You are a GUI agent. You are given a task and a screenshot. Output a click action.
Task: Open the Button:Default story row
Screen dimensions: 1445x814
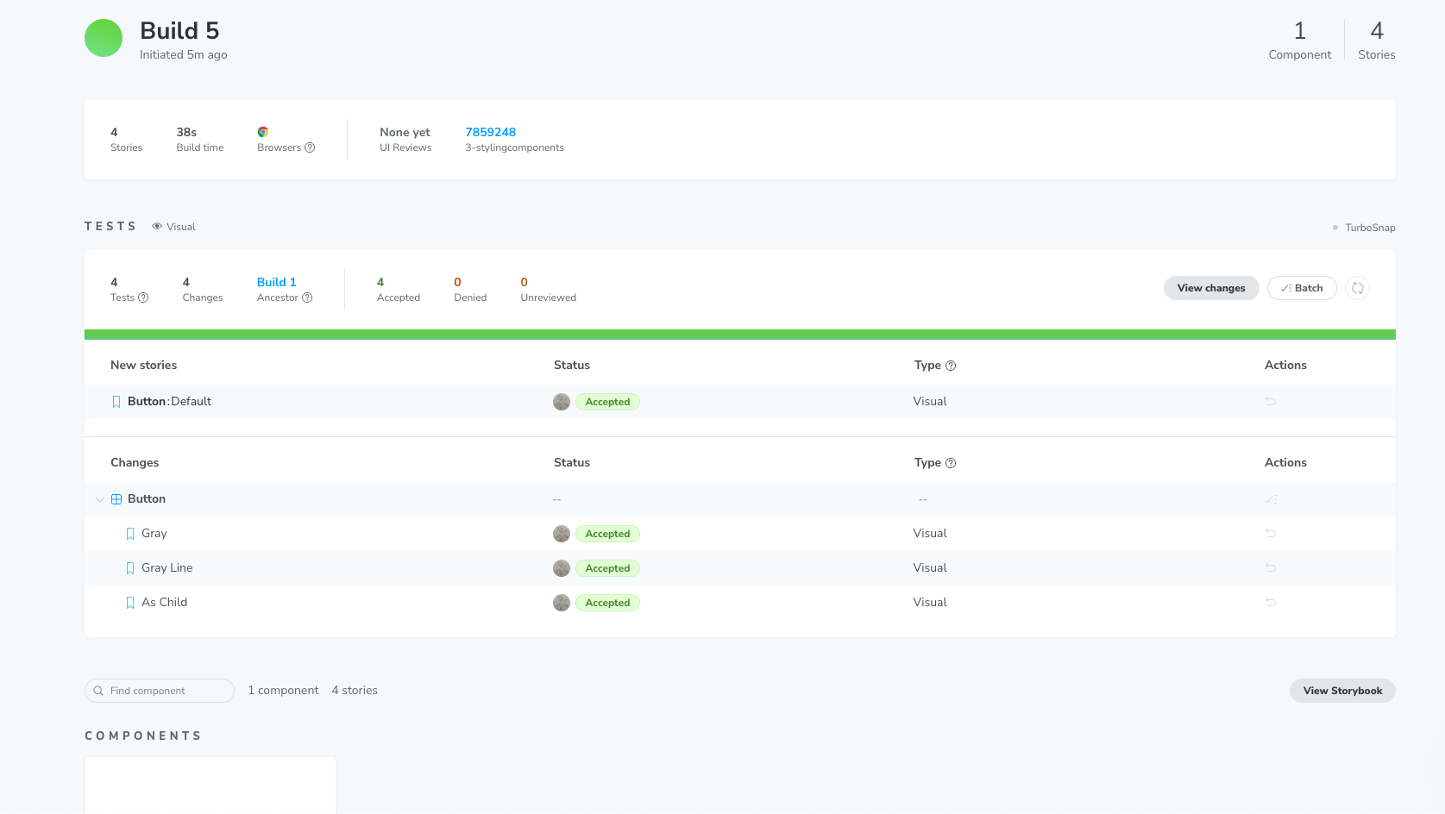pos(740,402)
